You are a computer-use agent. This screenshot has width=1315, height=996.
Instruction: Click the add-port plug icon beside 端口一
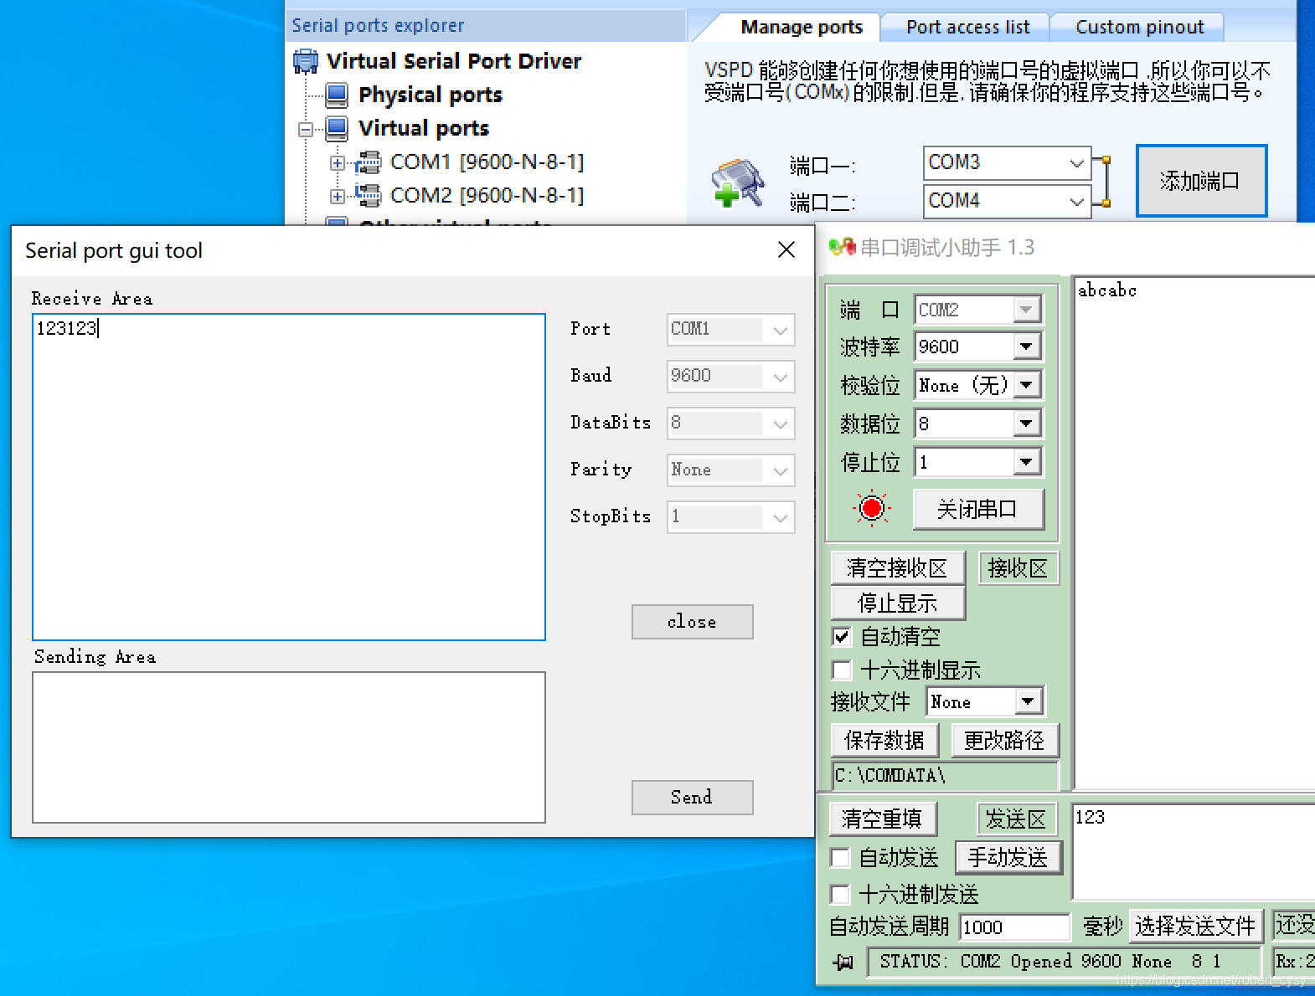tap(737, 182)
